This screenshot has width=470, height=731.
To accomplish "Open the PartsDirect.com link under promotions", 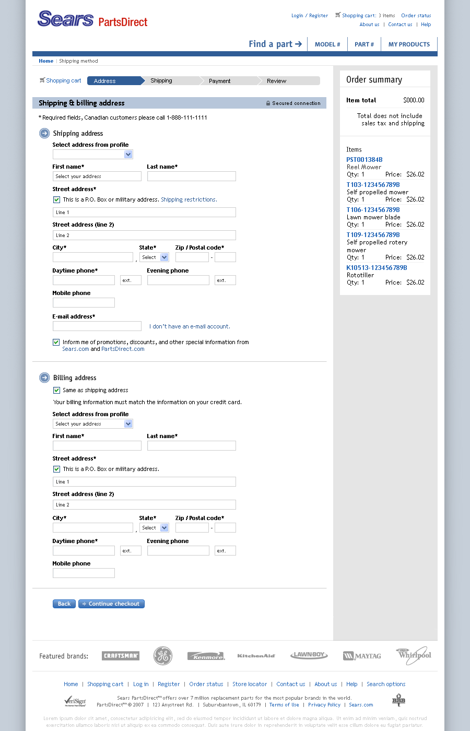I will pyautogui.click(x=123, y=349).
